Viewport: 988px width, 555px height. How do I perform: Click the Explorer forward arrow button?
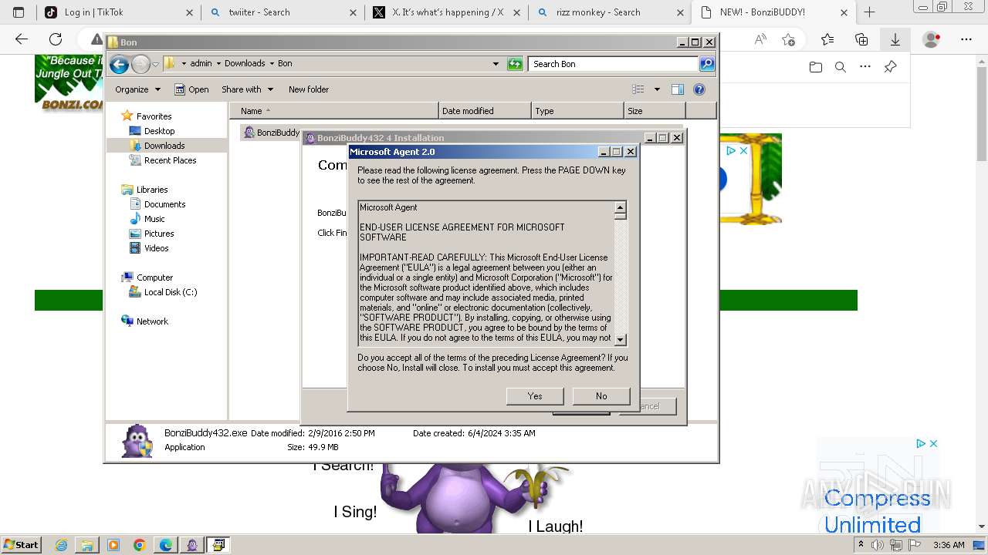[x=140, y=64]
